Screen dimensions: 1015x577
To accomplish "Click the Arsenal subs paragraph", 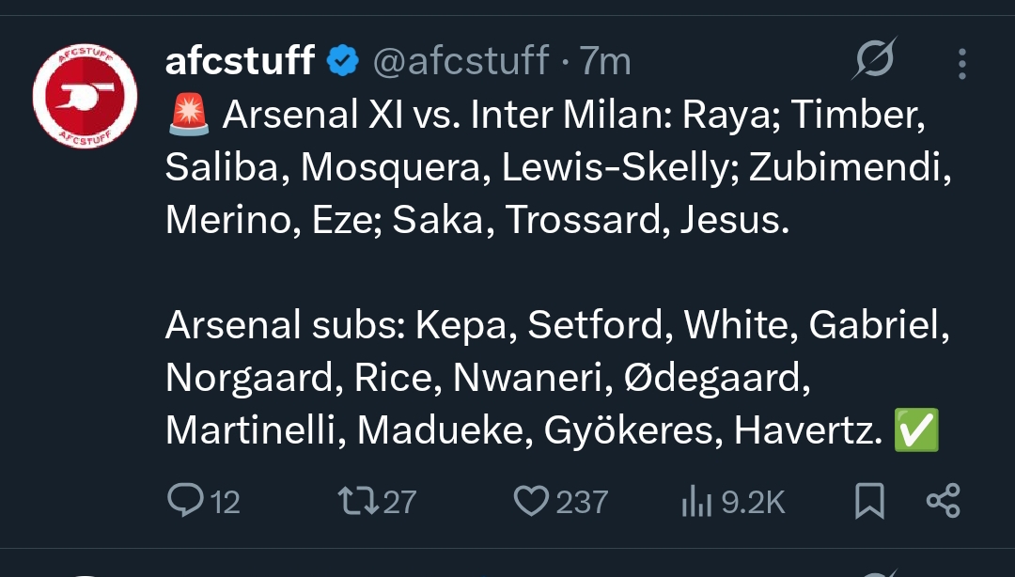I will pyautogui.click(x=554, y=378).
